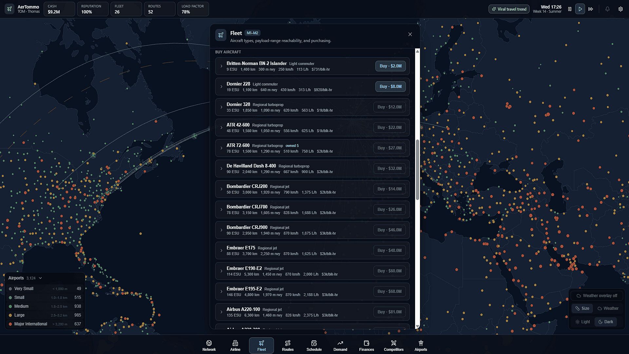This screenshot has width=629, height=354.
Task: Expand the Bombardier CRJ200 row
Action: [x=221, y=189]
